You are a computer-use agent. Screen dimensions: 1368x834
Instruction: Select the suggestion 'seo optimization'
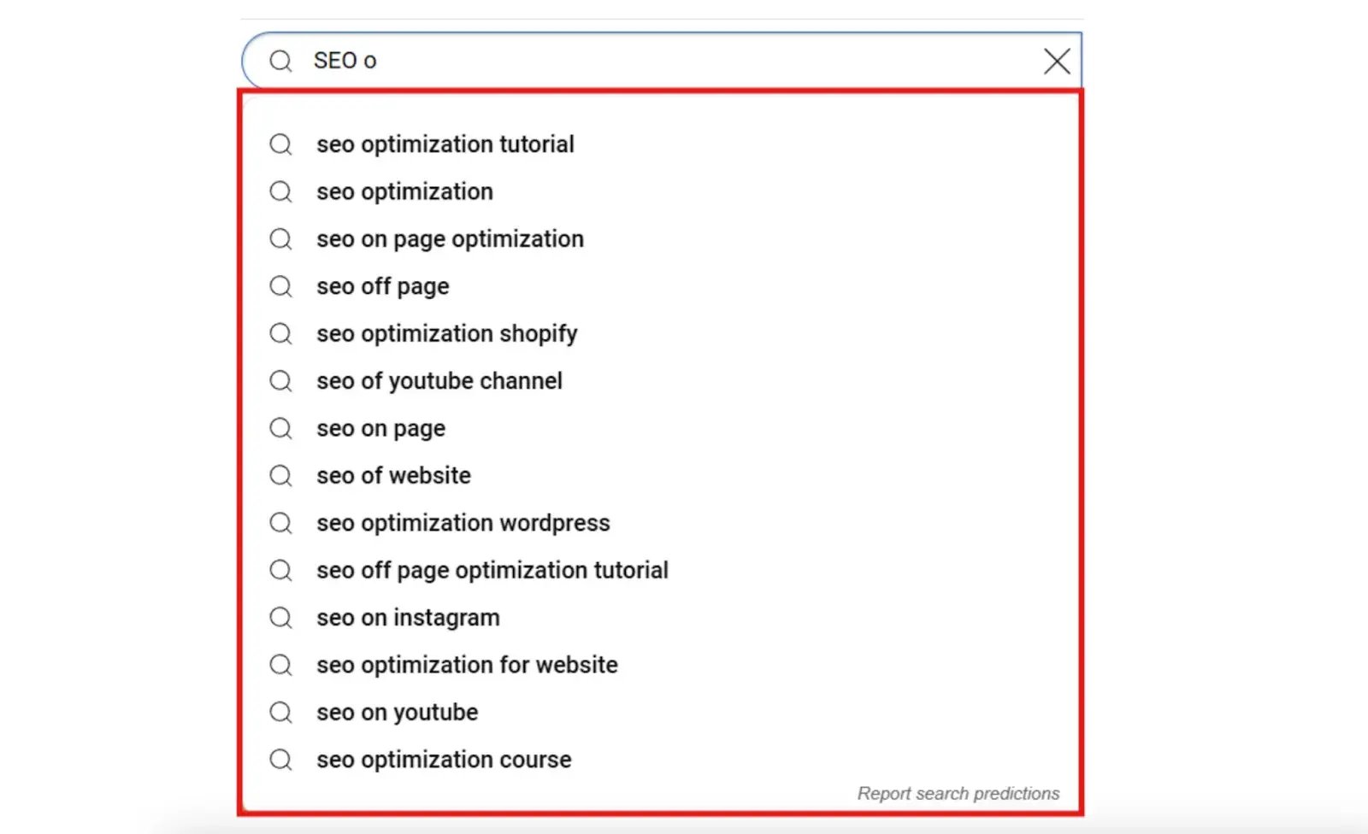[404, 191]
